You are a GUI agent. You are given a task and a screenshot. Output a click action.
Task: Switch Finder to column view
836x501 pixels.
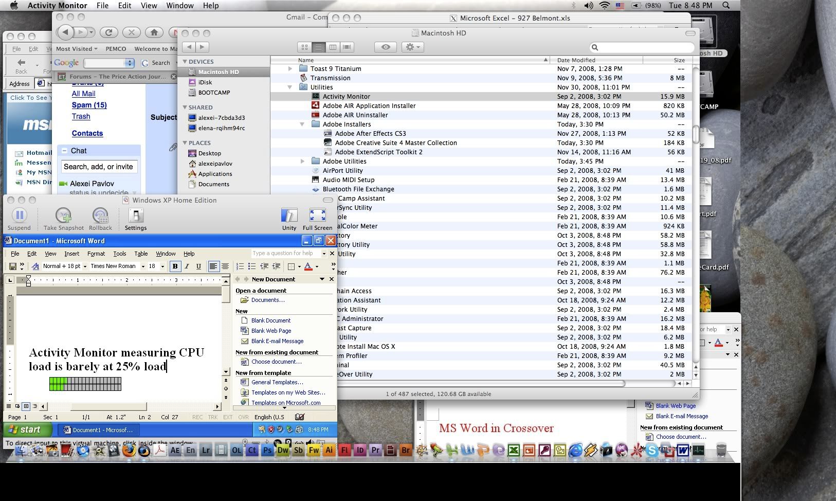coord(333,47)
